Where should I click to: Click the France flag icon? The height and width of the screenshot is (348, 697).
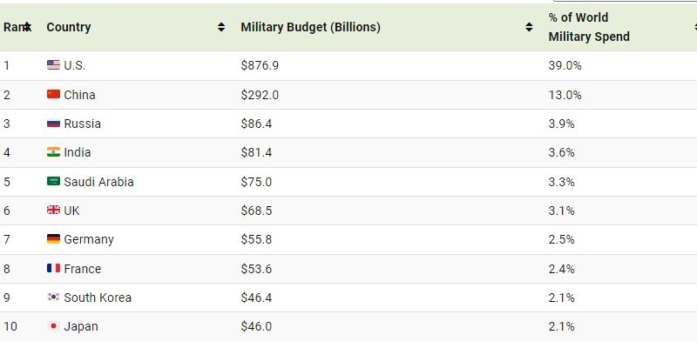click(x=53, y=269)
